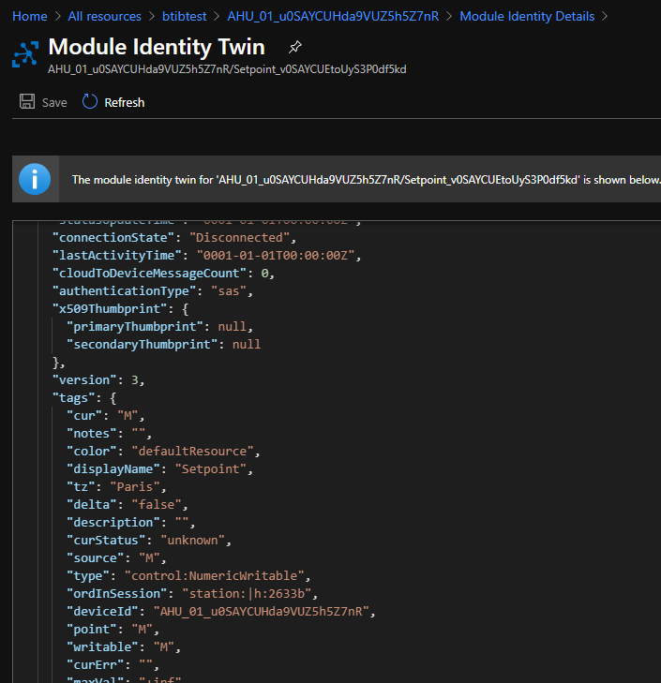Open the AHU_01 device breadcrumb link

(334, 16)
